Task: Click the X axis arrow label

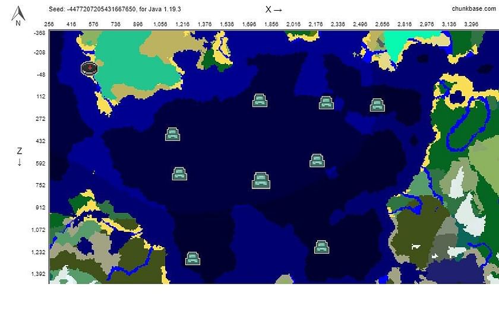Action: pyautogui.click(x=274, y=10)
